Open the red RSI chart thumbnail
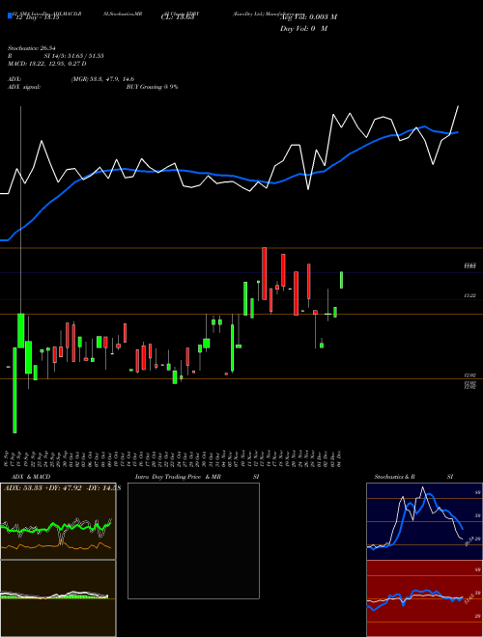 tap(424, 598)
